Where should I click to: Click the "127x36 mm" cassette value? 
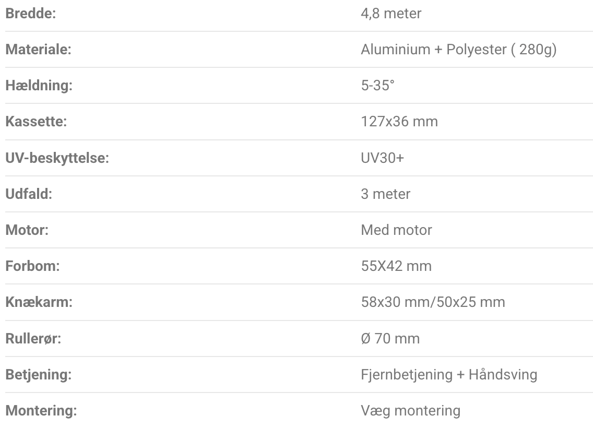pyautogui.click(x=399, y=122)
